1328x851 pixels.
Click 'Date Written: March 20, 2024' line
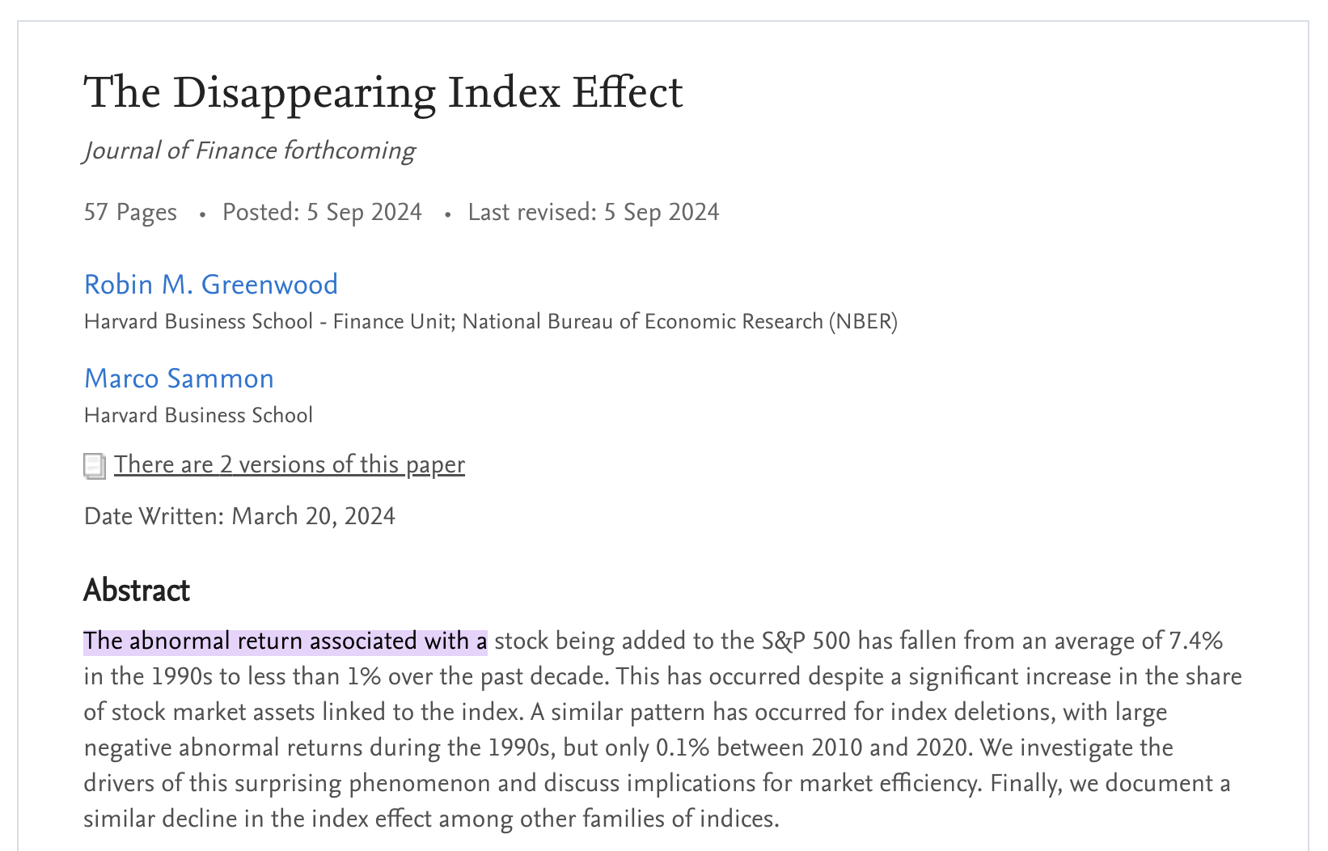click(x=239, y=516)
